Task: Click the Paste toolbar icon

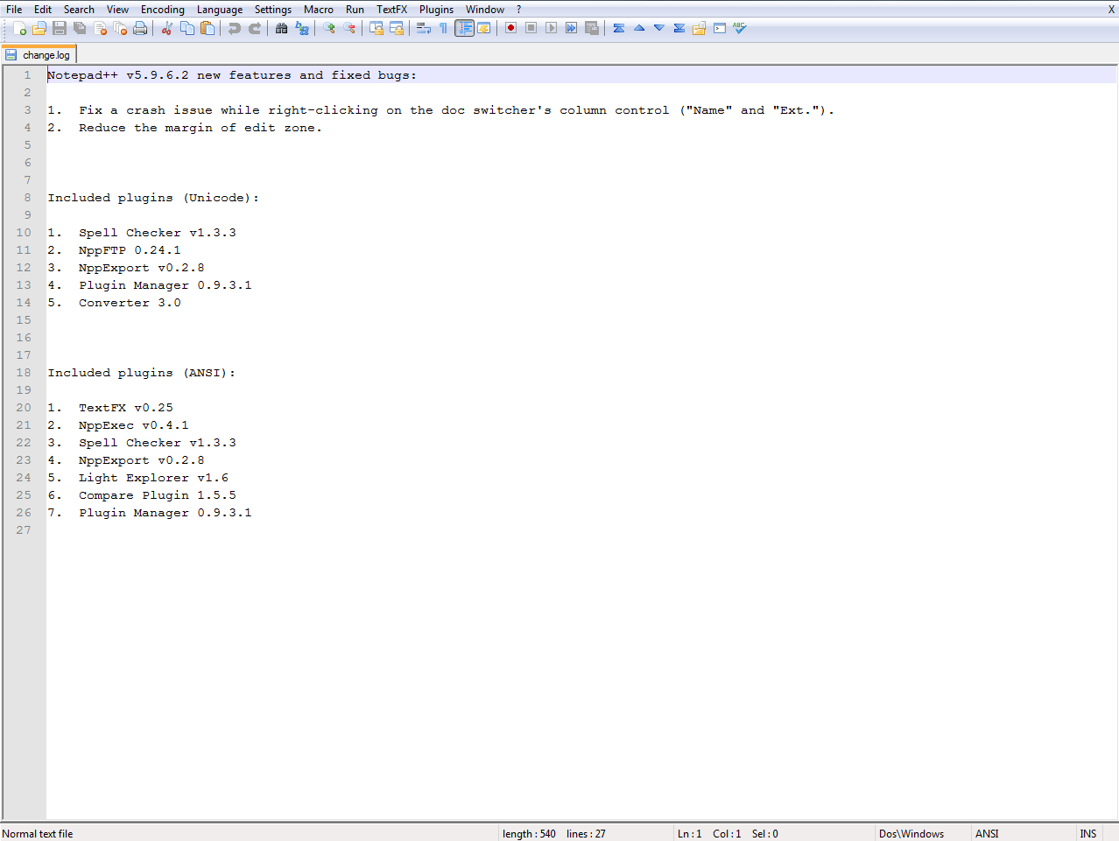Action: coord(208,28)
